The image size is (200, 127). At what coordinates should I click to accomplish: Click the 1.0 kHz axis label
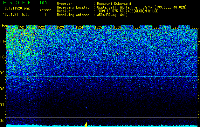tap(2, 57)
